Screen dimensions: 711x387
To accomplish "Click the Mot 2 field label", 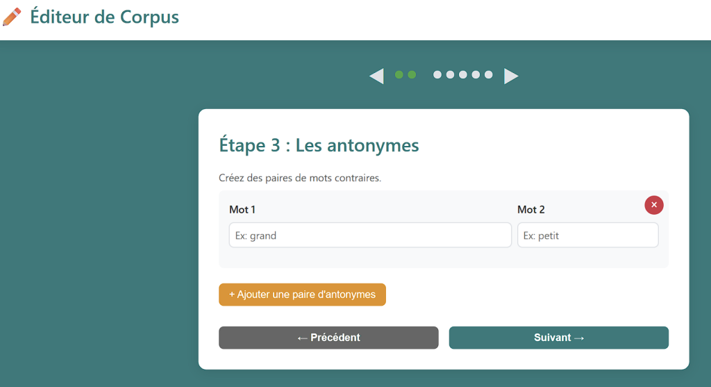I will [x=531, y=210].
